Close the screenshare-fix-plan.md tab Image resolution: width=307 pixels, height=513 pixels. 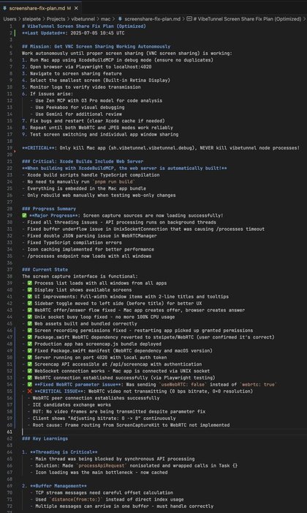pyautogui.click(x=76, y=8)
